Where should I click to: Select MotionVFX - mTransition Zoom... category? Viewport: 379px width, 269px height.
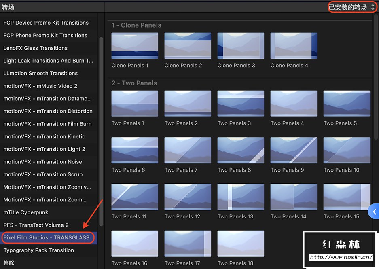49,200
